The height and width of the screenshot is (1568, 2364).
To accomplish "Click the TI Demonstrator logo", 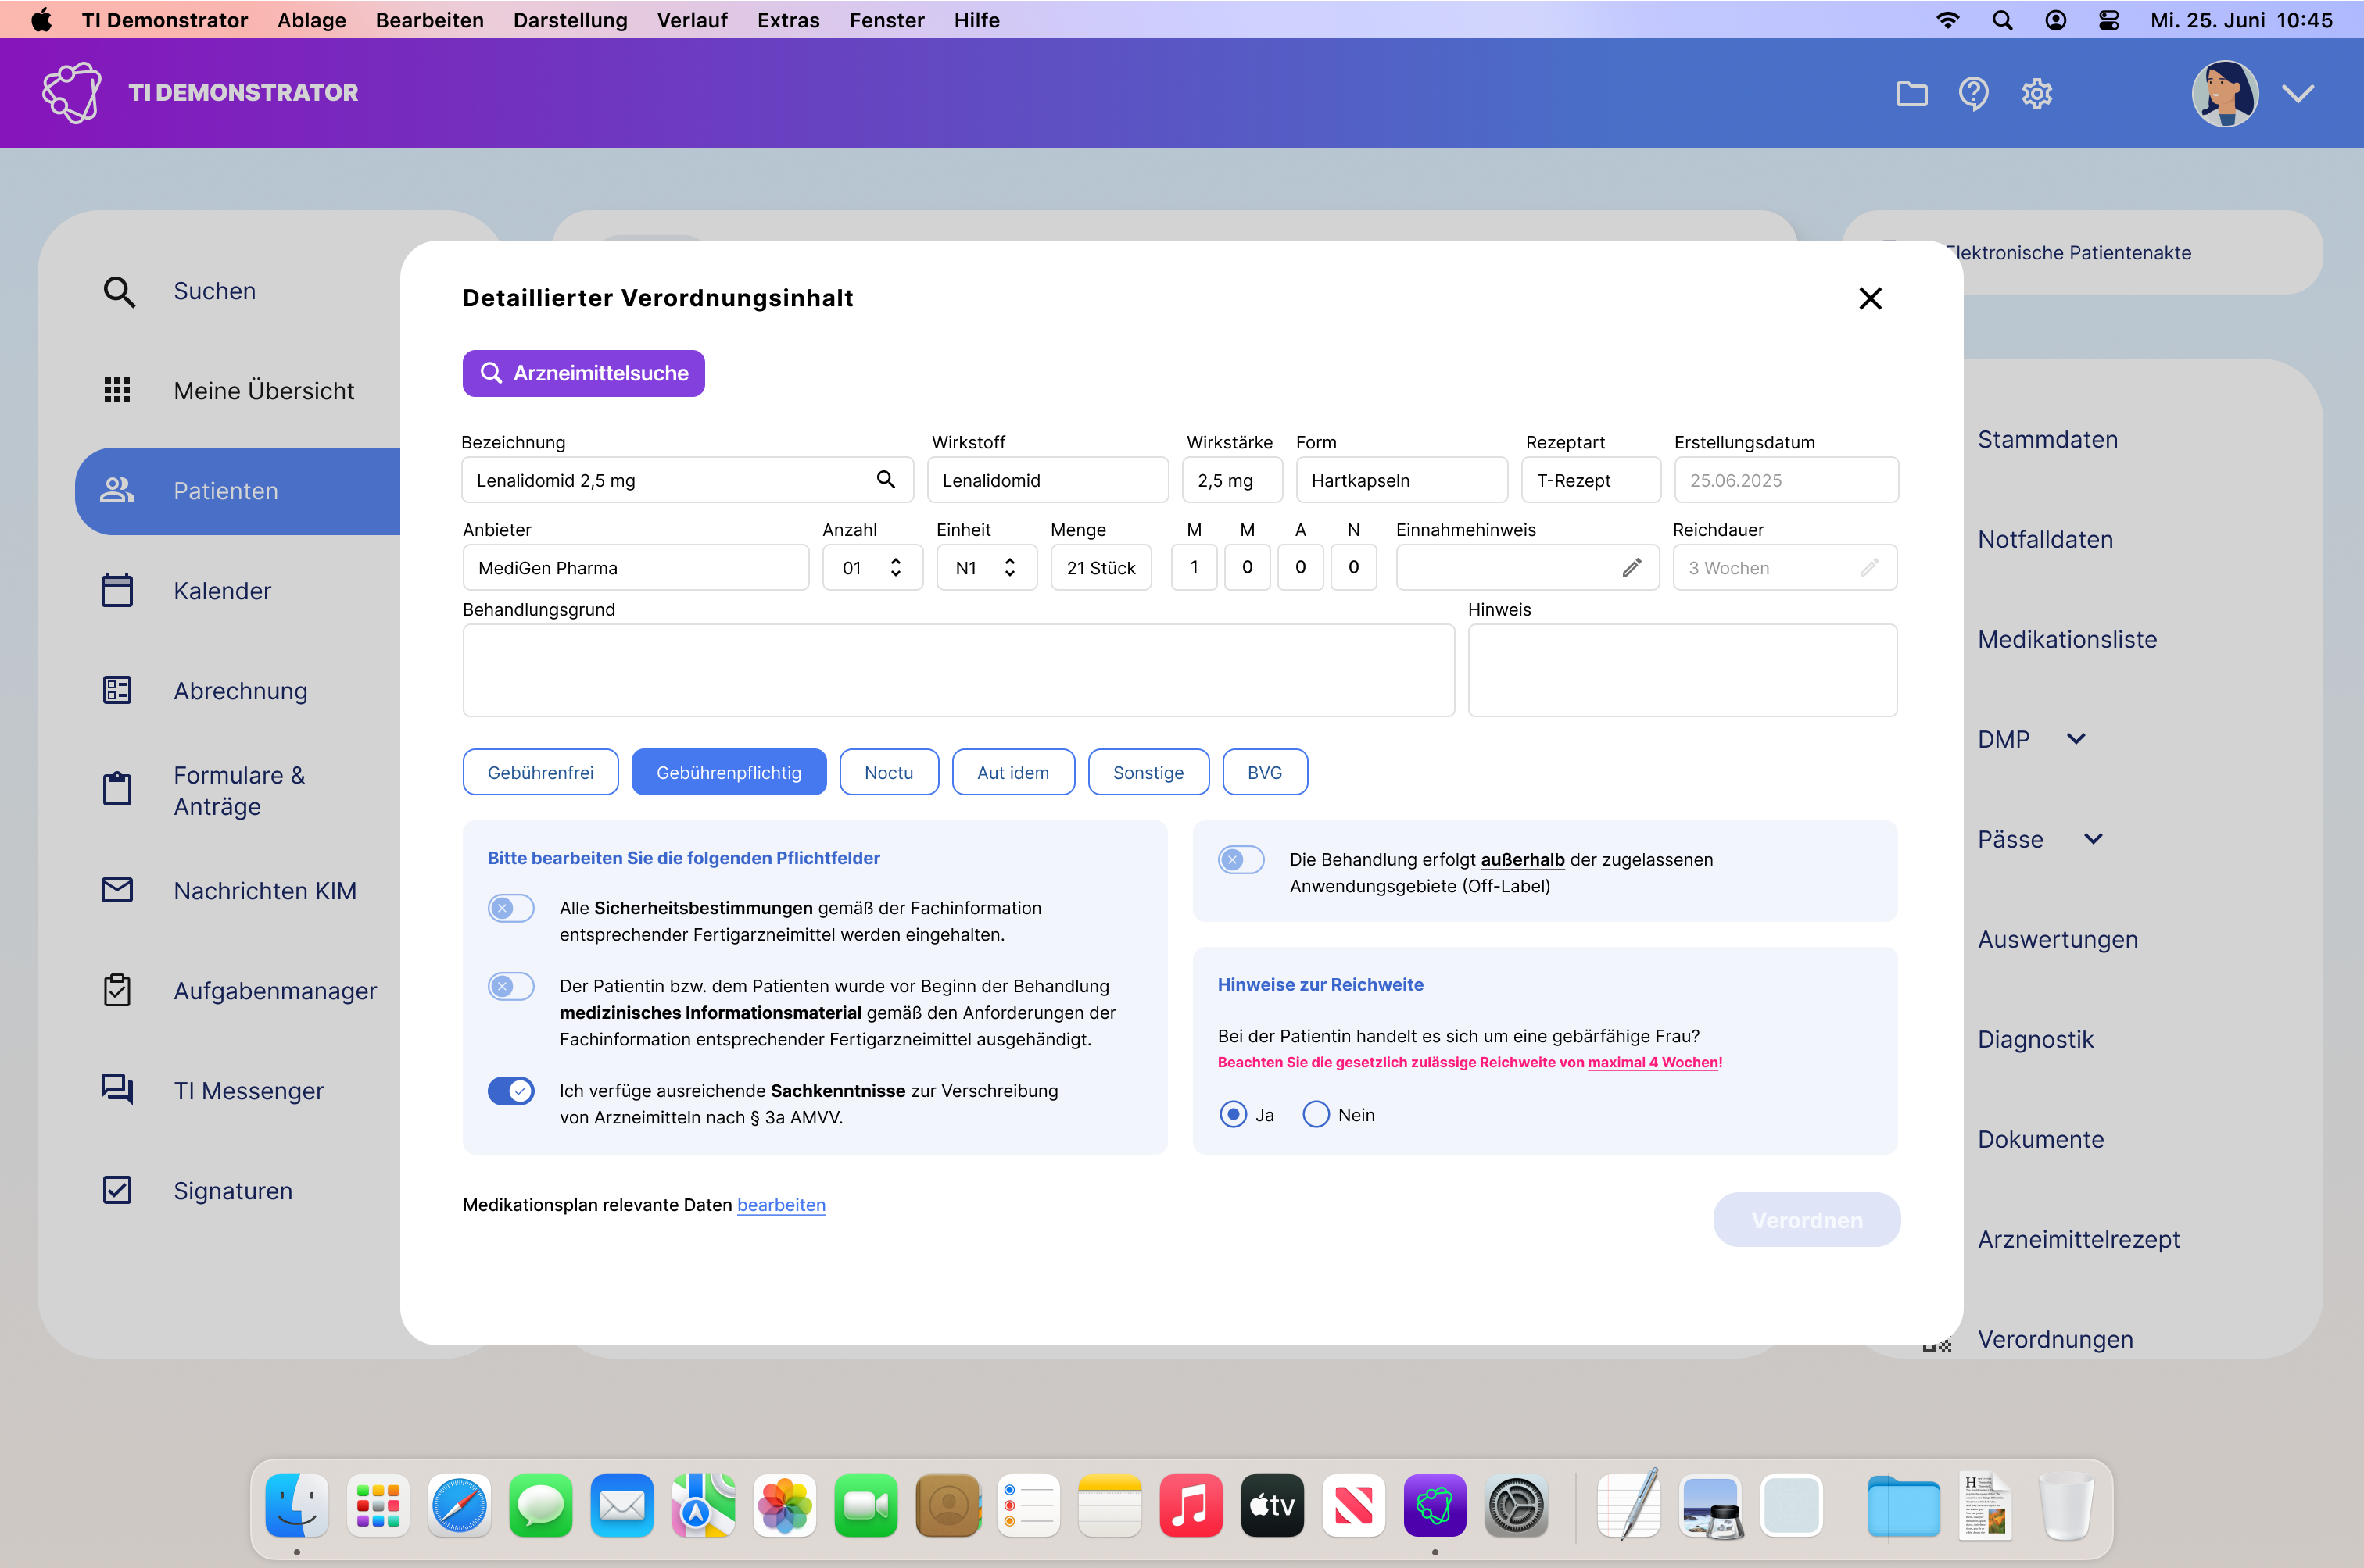I will pos(72,92).
